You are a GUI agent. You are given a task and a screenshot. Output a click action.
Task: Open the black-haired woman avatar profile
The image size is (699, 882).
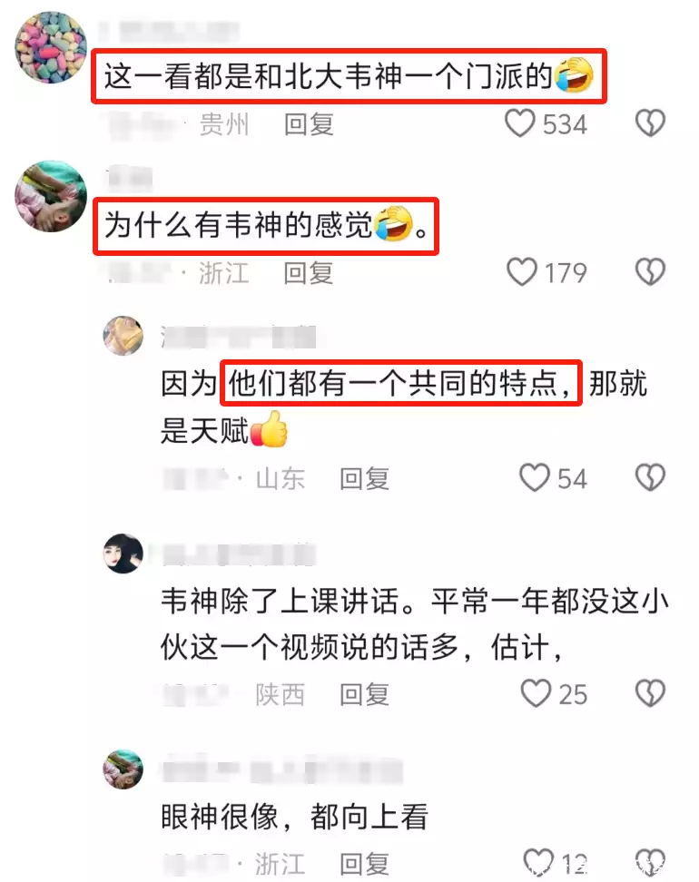click(x=123, y=554)
